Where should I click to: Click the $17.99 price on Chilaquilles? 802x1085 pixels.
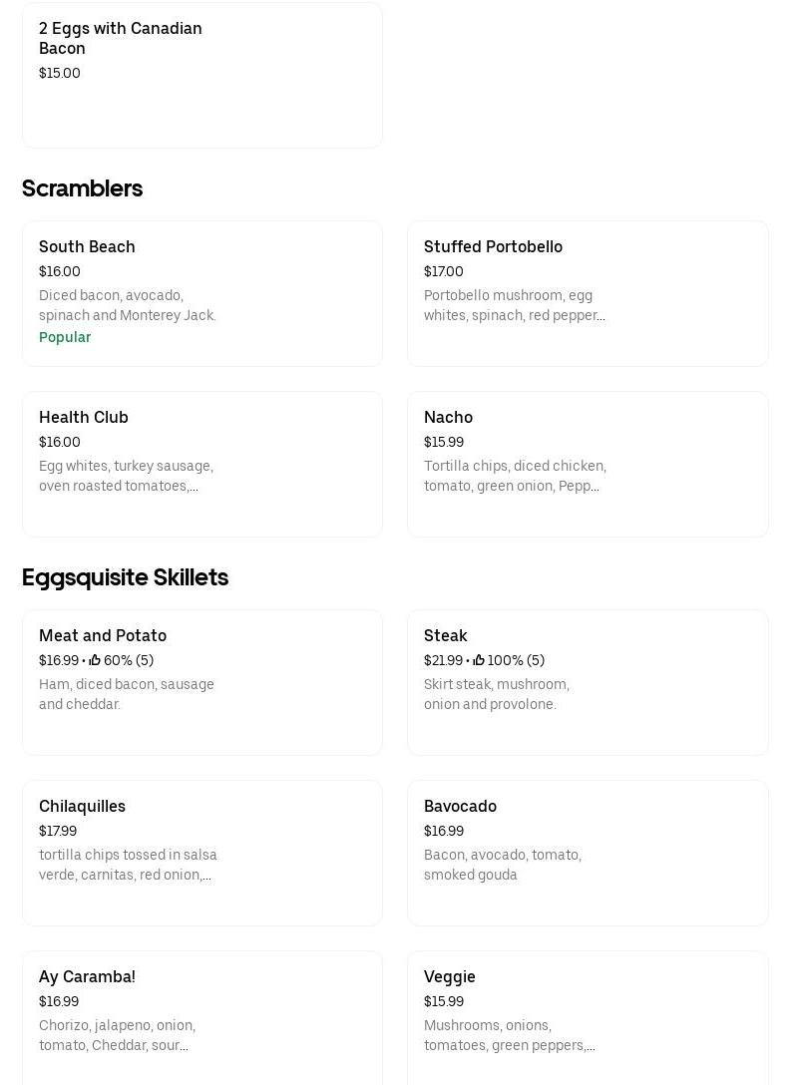pos(58,831)
